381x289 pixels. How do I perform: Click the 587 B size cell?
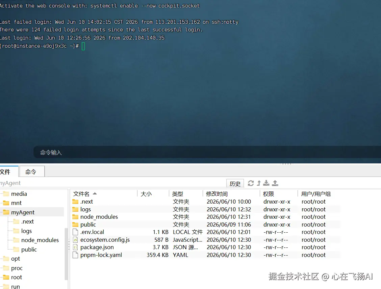pos(161,240)
